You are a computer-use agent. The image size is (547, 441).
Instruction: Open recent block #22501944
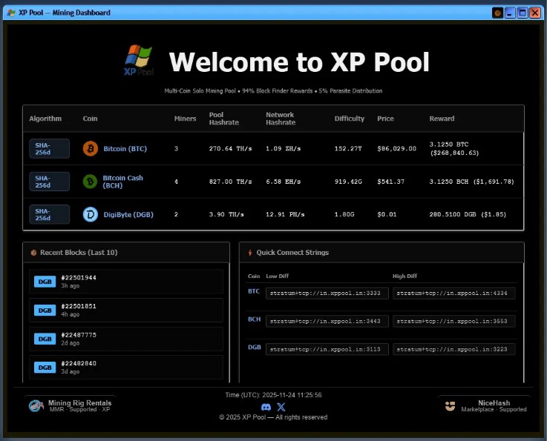click(126, 282)
